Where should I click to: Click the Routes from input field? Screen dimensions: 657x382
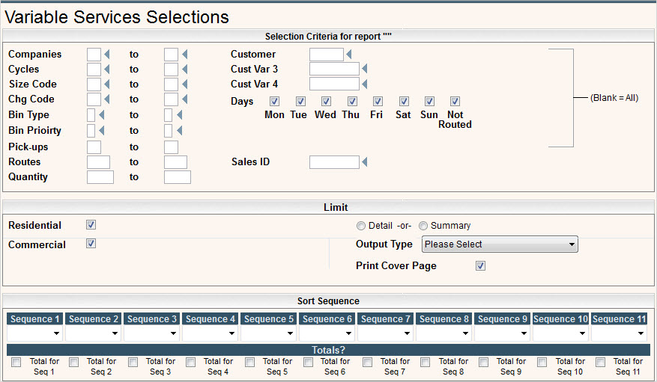click(98, 162)
